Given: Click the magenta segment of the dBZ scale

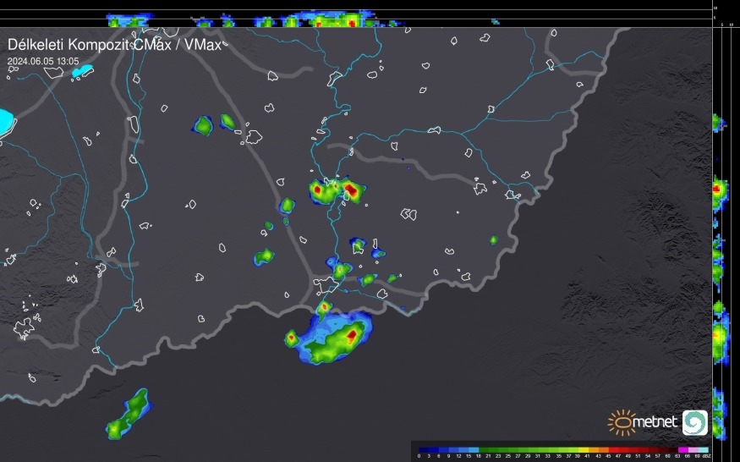Looking at the screenshot, I should 682,449.
